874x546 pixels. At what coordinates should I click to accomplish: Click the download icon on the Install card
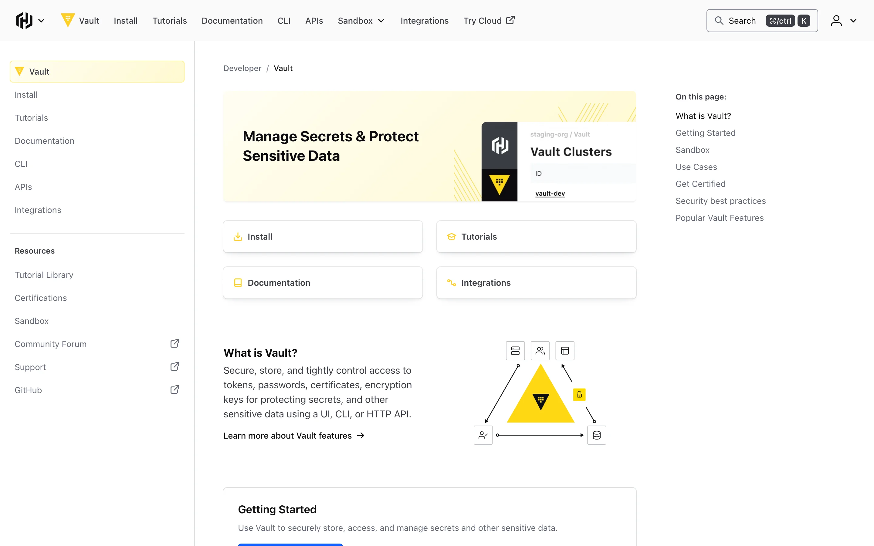pos(238,237)
